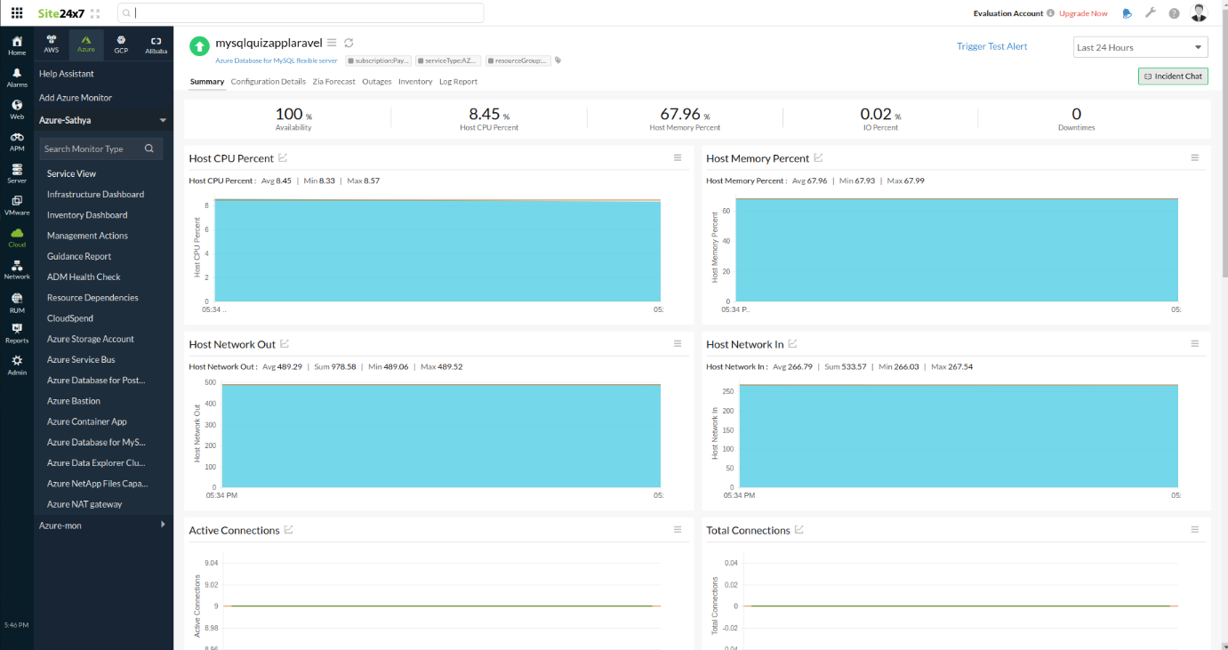The height and width of the screenshot is (650, 1228).
Task: Click the serviceType tag chip
Action: point(448,61)
